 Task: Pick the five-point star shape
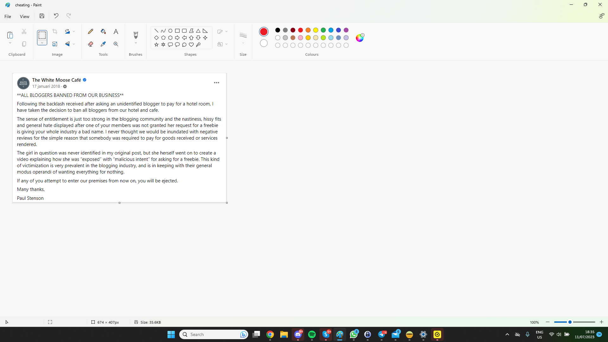pos(156,45)
